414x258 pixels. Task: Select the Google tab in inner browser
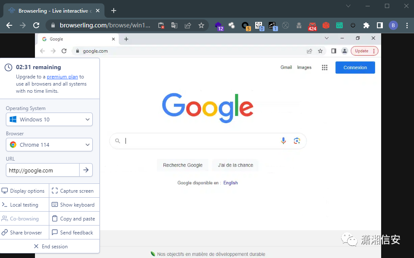click(x=78, y=39)
